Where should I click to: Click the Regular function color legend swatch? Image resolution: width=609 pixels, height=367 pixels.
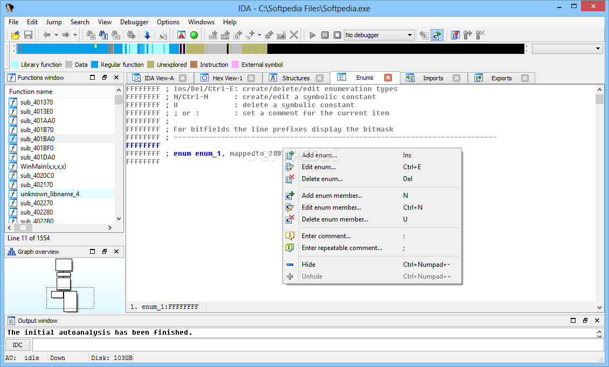[94, 65]
